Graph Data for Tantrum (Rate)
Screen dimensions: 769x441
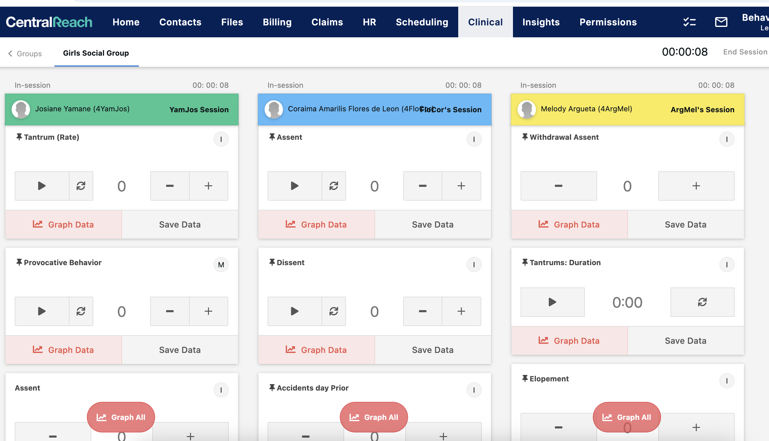63,224
